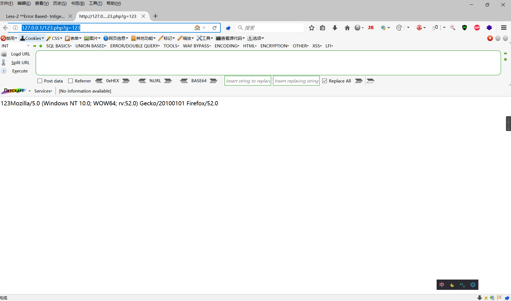This screenshot has width=511, height=301.
Task: Click Execute in HackBar
Action: 20,71
